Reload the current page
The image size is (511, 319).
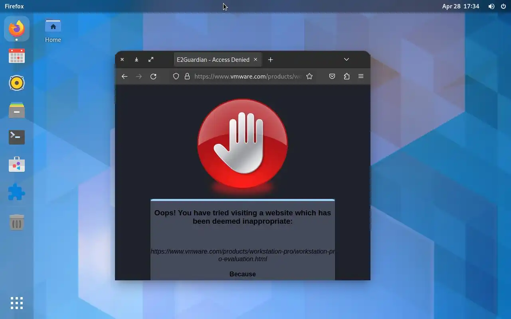153,77
